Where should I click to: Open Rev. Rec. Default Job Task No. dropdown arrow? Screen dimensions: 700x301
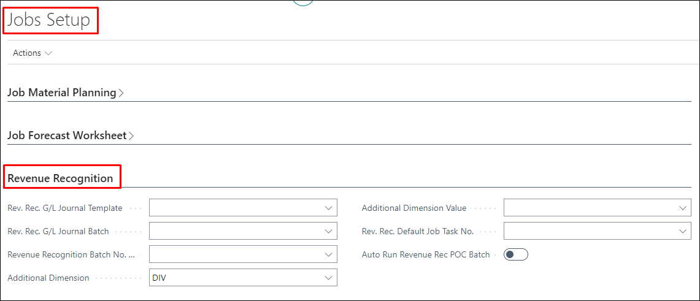[682, 231]
